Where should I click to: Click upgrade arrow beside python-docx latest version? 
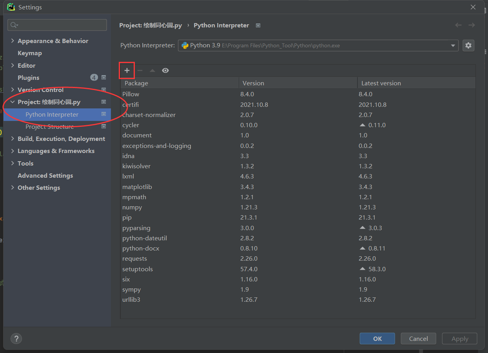(363, 249)
